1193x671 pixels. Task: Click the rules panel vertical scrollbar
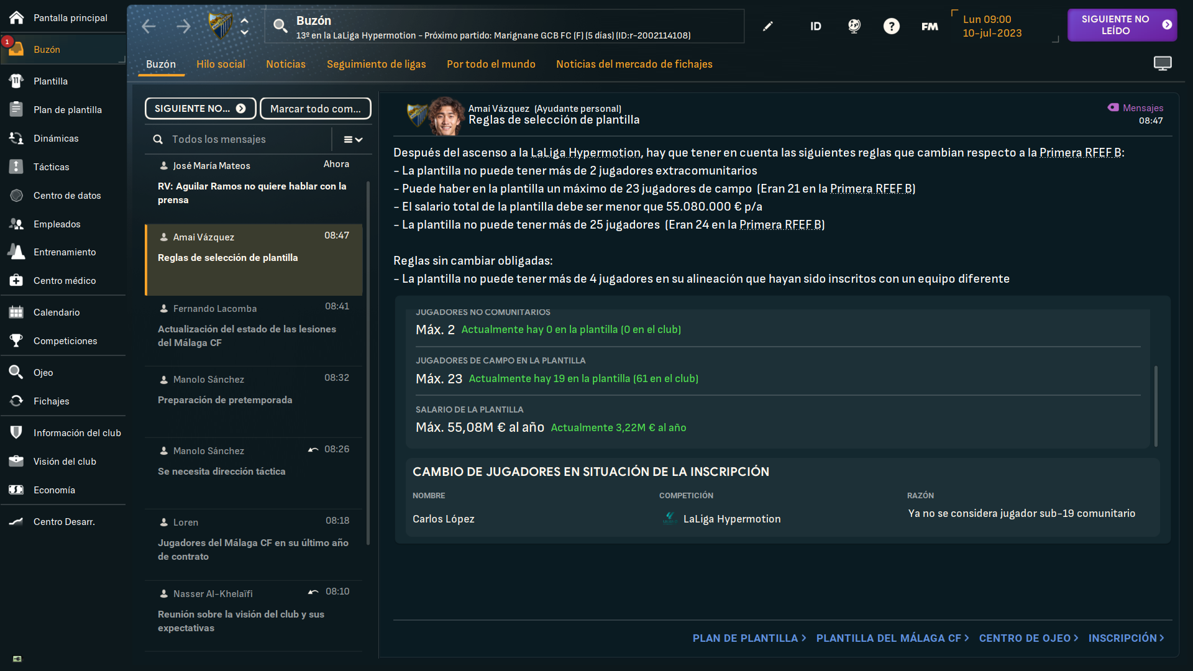pos(1156,406)
